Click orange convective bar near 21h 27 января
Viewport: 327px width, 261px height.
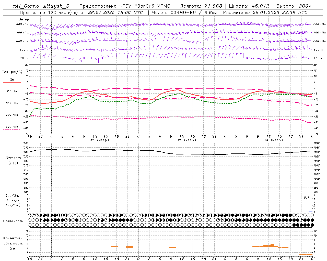point(129,247)
